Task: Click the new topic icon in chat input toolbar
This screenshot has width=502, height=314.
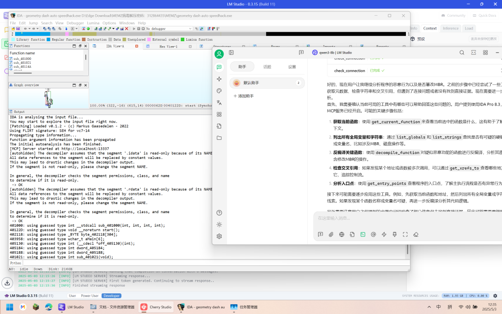Action: click(321, 235)
